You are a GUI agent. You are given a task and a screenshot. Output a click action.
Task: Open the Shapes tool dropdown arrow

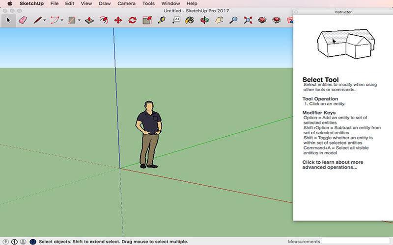[x=79, y=20]
